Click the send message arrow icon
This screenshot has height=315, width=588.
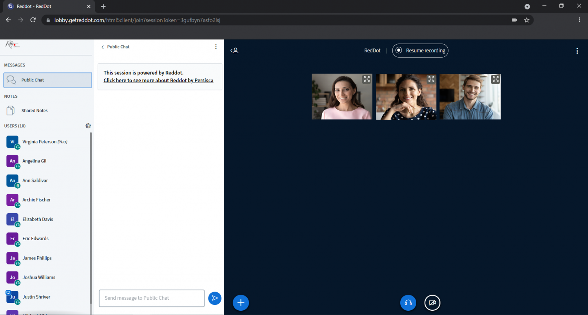tap(214, 298)
